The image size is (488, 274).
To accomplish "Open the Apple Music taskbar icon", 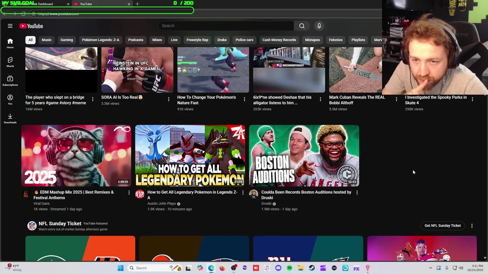I will (267, 268).
